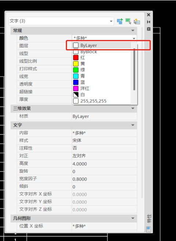Choose the 255,255,255 color entry
Screen dimensions: 176x241
(102, 101)
